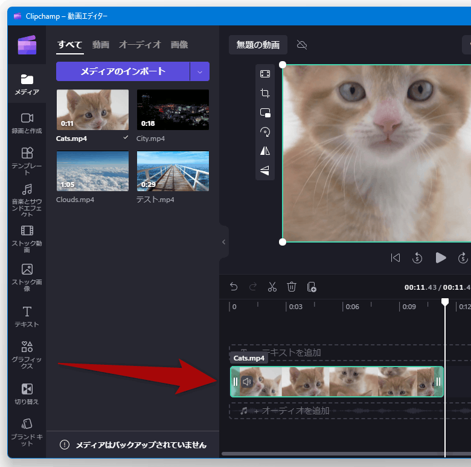Rewind five seconds
This screenshot has width=471, height=467.
pyautogui.click(x=417, y=258)
